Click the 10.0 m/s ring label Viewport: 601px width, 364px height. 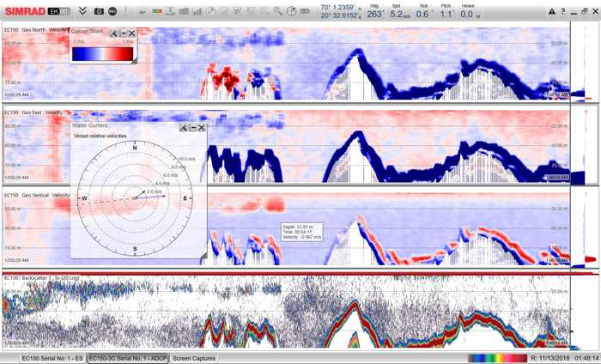(x=187, y=159)
